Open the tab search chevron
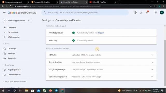Image resolution: width=166 pixels, height=93 pixels. [x=146, y=2]
